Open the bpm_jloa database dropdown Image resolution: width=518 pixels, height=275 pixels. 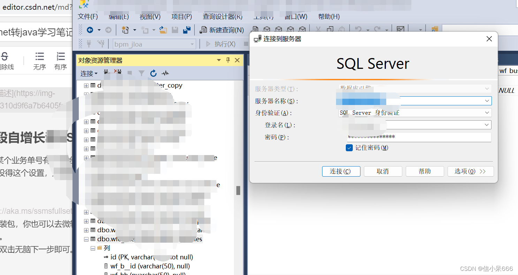[192, 44]
